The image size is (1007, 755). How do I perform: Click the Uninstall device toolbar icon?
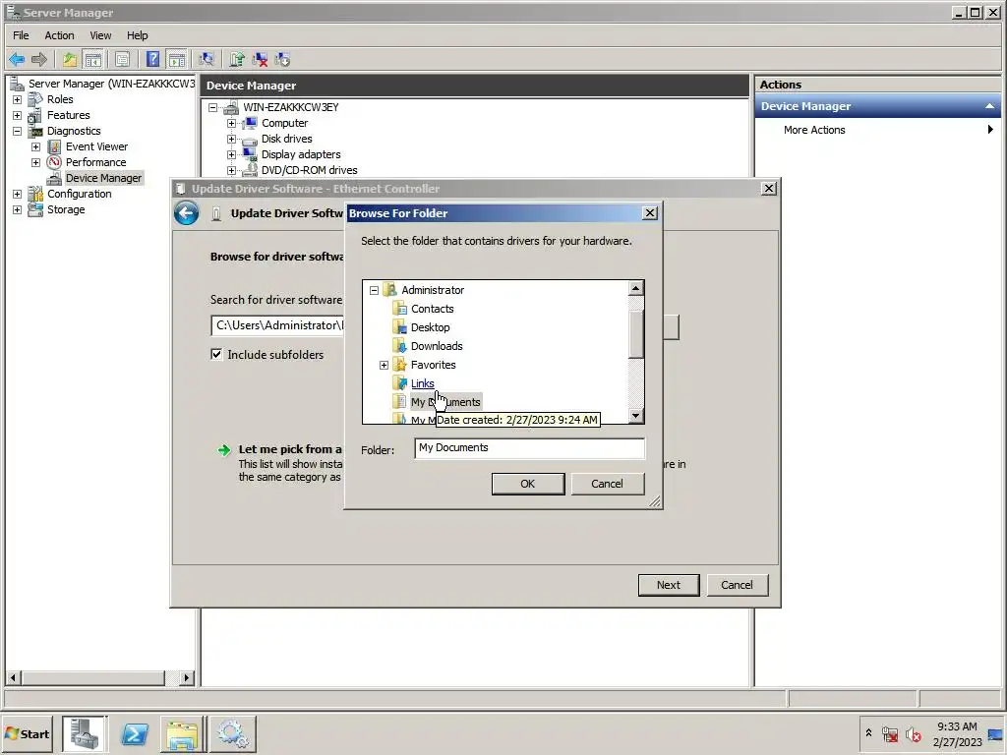tap(260, 60)
